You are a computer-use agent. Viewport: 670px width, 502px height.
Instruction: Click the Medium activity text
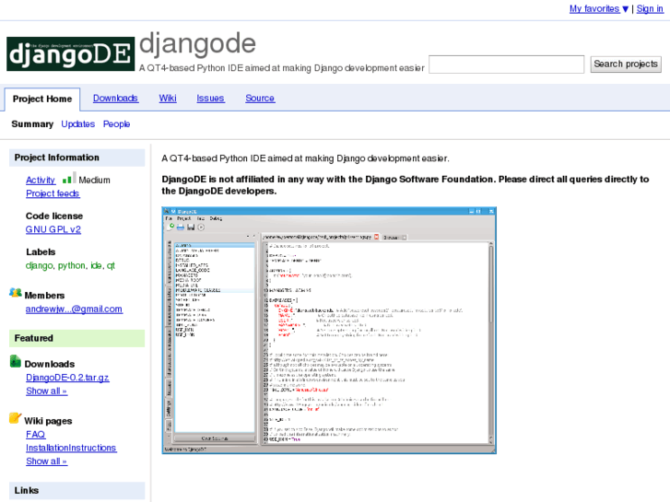pos(94,181)
